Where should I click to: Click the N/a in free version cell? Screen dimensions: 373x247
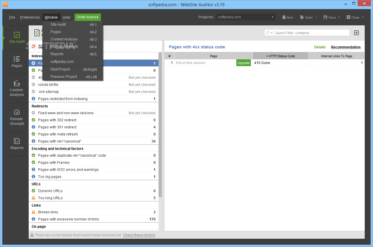205,63
